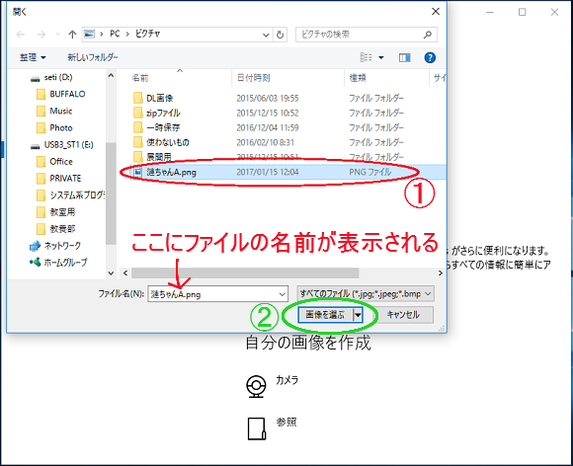Open the BUFFALO folder in tree
Screen dimensions: 573x466
(60, 94)
